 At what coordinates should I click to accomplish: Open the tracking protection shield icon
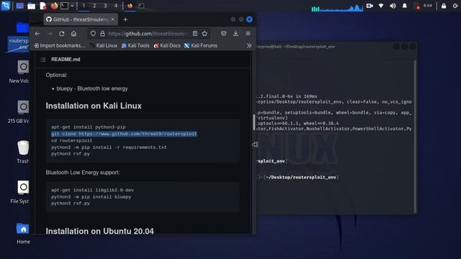(x=93, y=34)
